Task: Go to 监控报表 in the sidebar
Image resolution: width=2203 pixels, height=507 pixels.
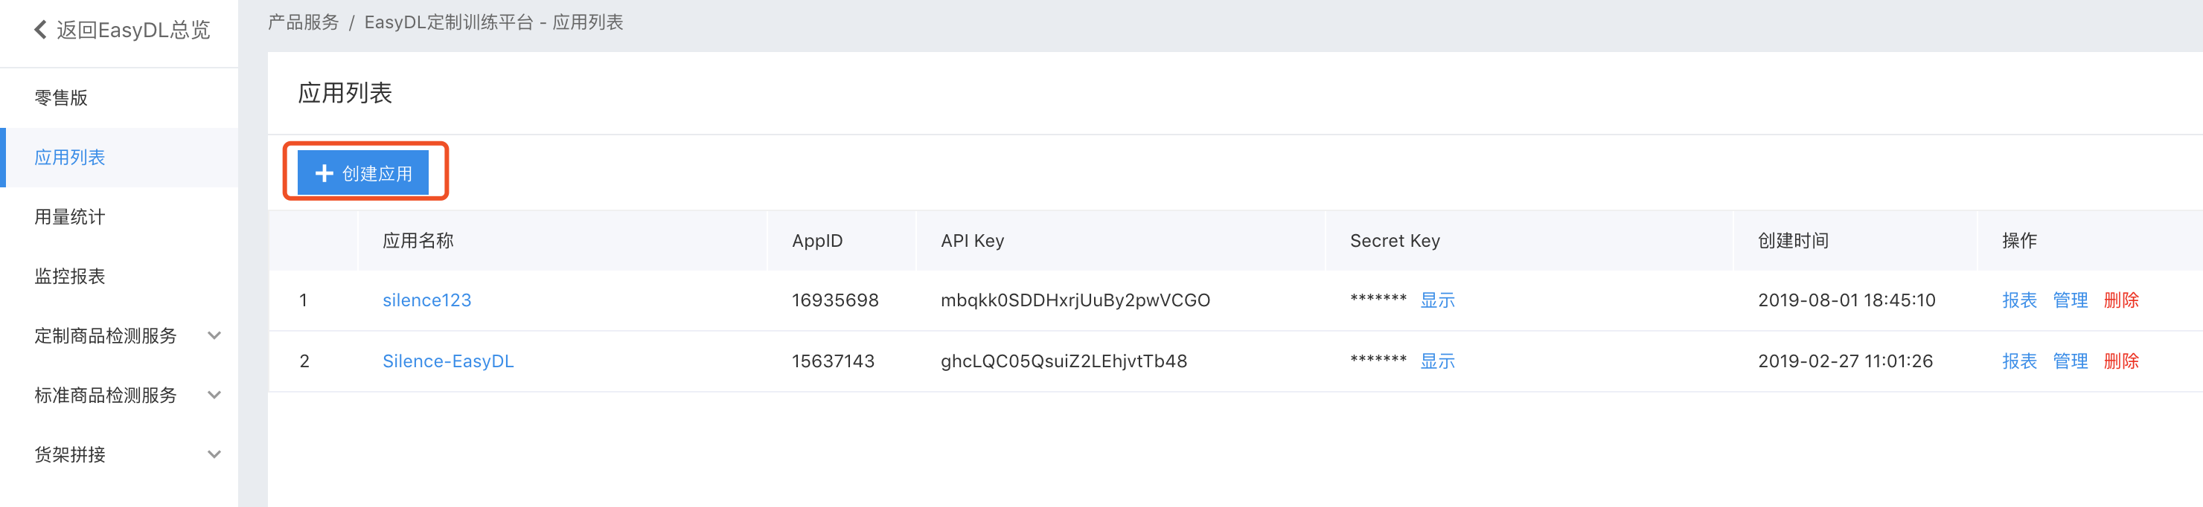Action: coord(70,276)
